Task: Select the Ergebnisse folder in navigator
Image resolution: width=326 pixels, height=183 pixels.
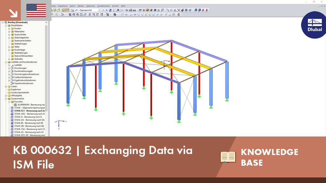Action: [x=16, y=90]
